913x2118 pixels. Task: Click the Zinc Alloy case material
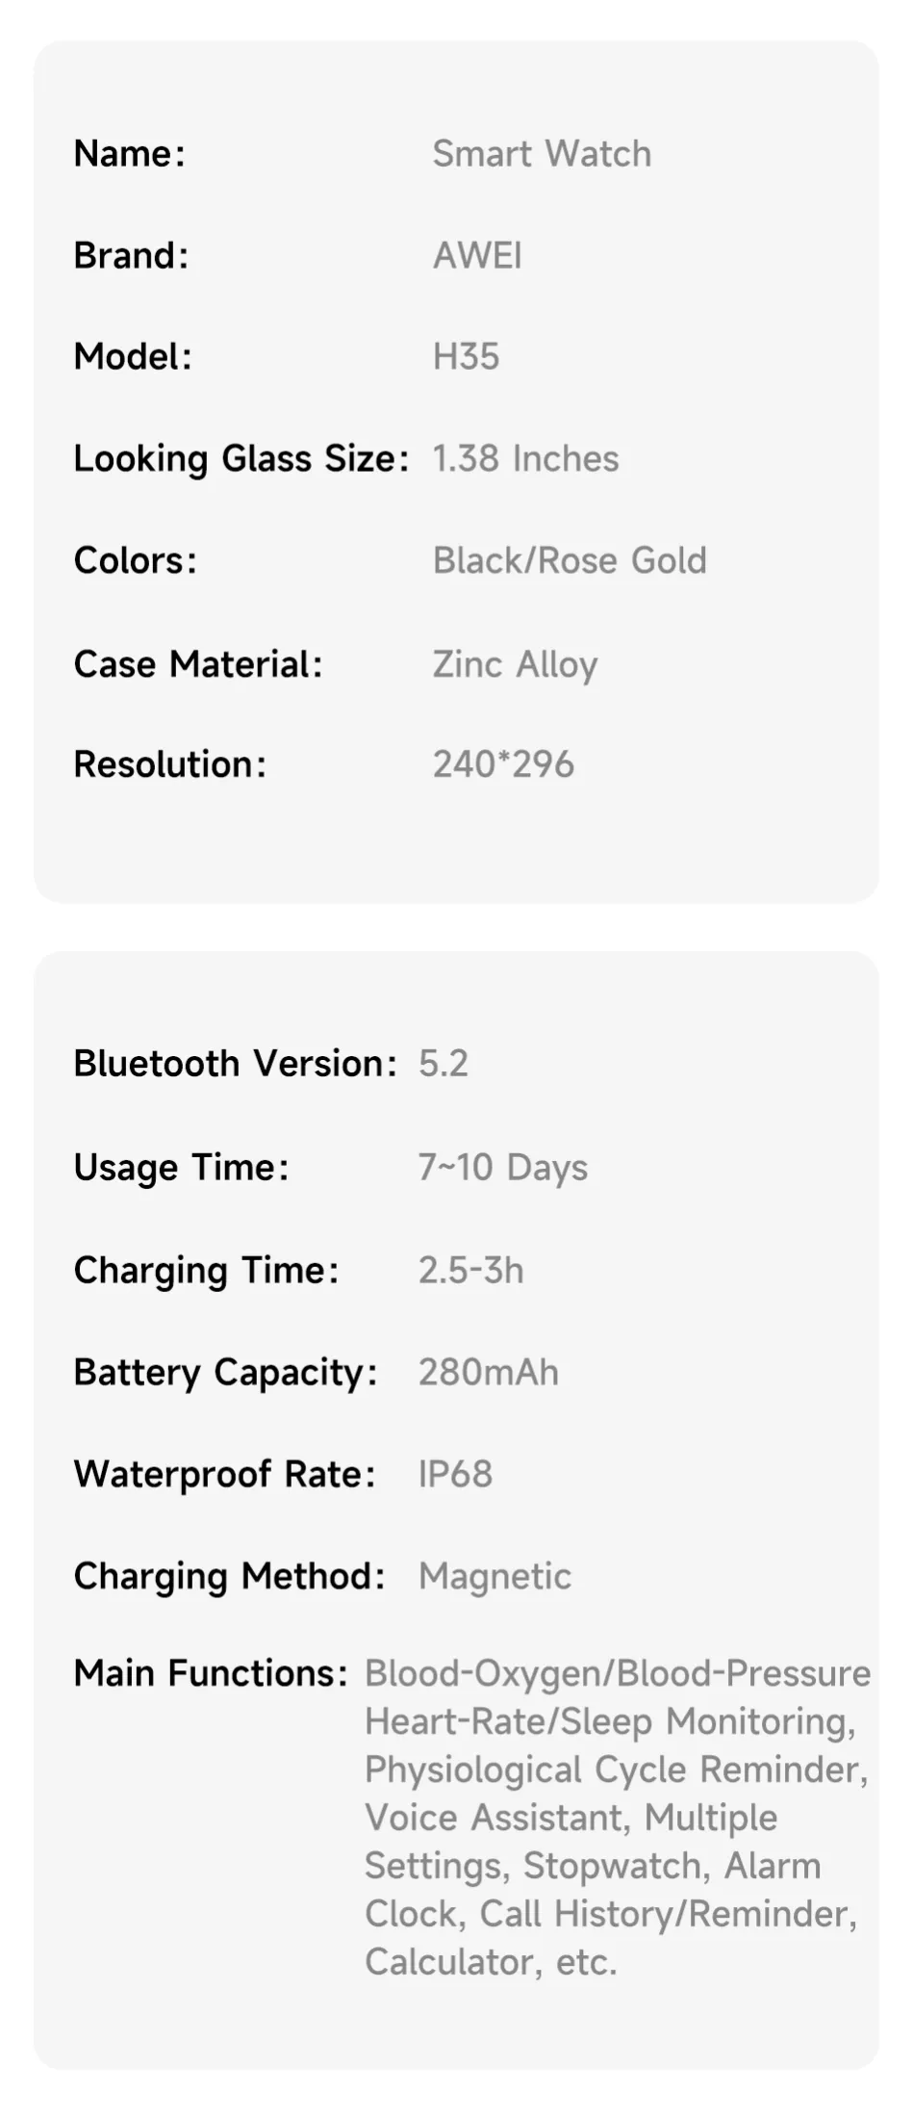coord(515,664)
